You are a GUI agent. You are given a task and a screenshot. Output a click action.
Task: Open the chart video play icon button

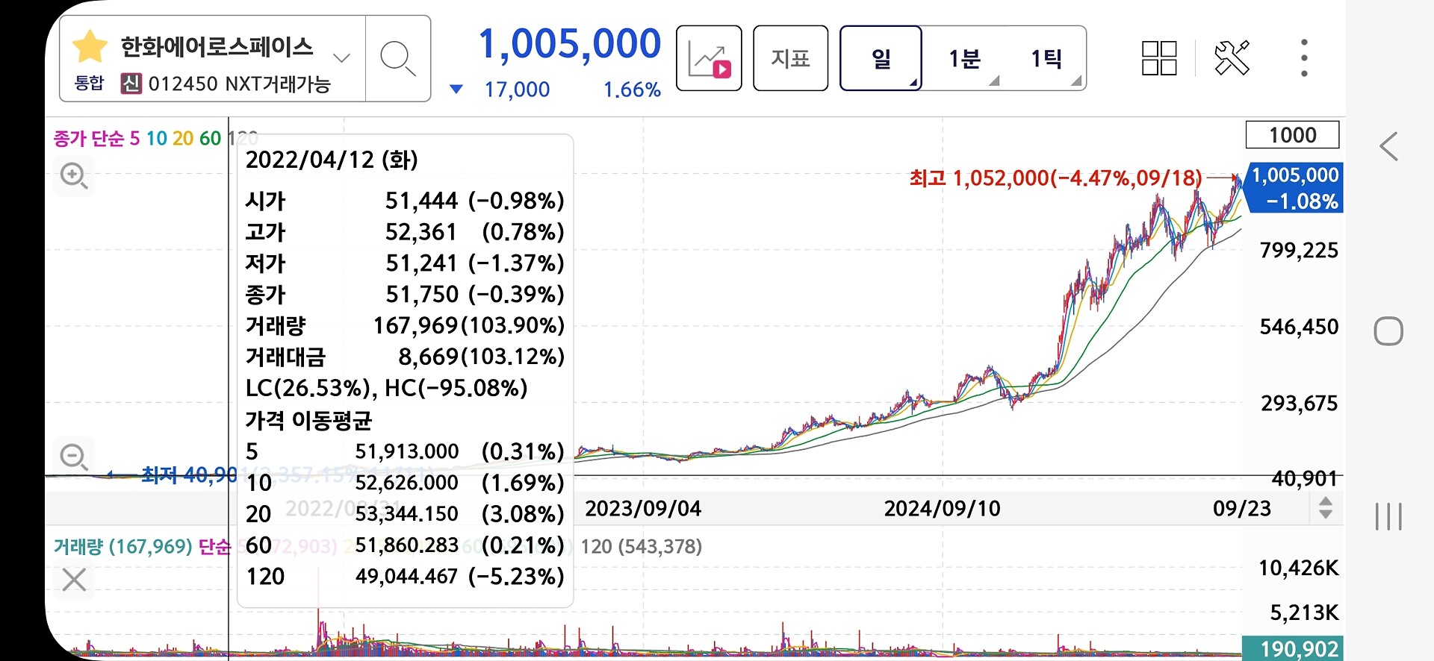click(x=709, y=58)
